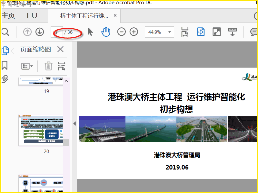
Task: Select the 桥主体工程运行维 document tab
Action: tap(84, 16)
